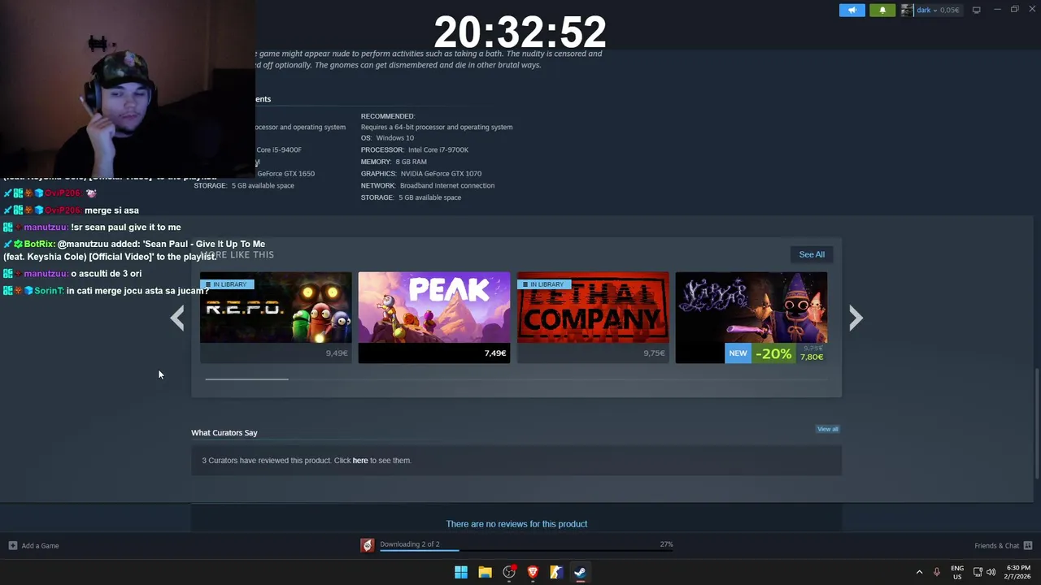Open clock showing 6:30 PM
Viewport: 1041px width, 585px height.
pyautogui.click(x=1018, y=572)
